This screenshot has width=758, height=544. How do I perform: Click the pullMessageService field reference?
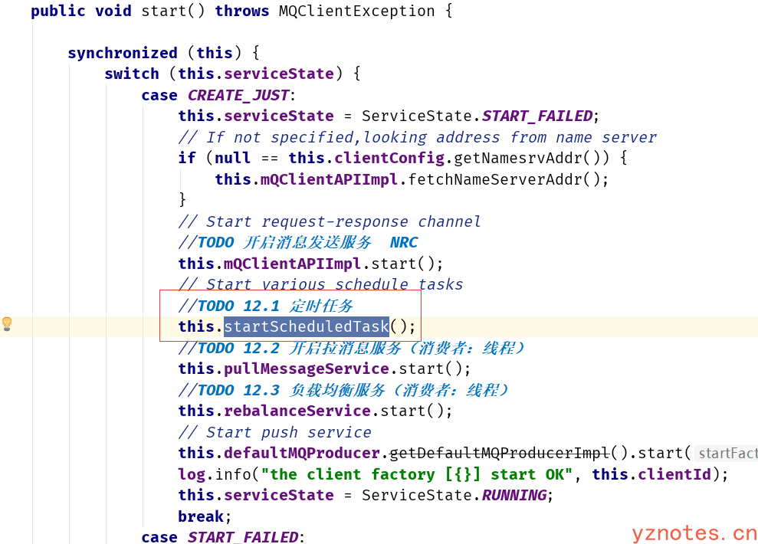pyautogui.click(x=307, y=369)
